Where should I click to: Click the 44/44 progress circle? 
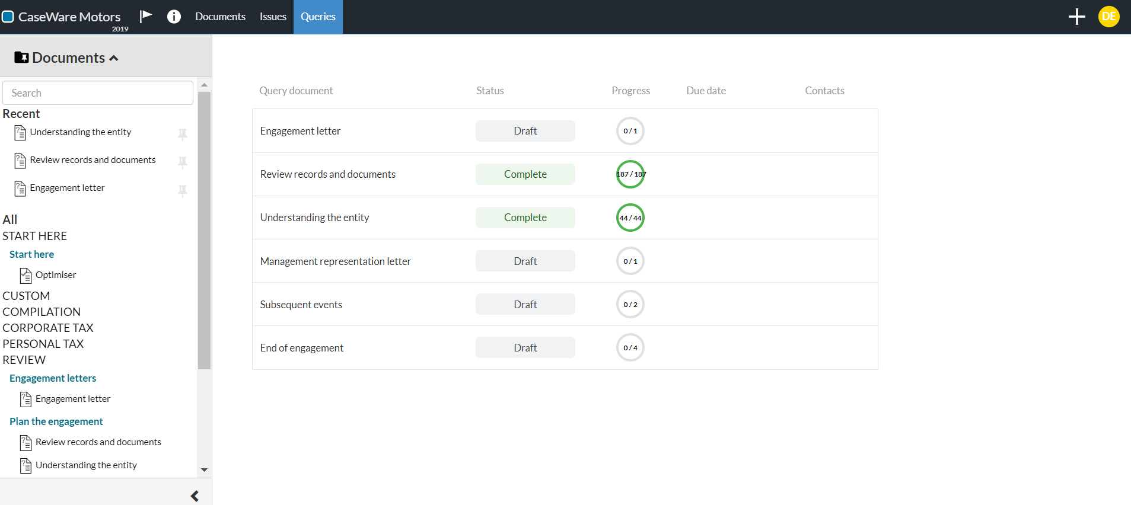pyautogui.click(x=630, y=218)
